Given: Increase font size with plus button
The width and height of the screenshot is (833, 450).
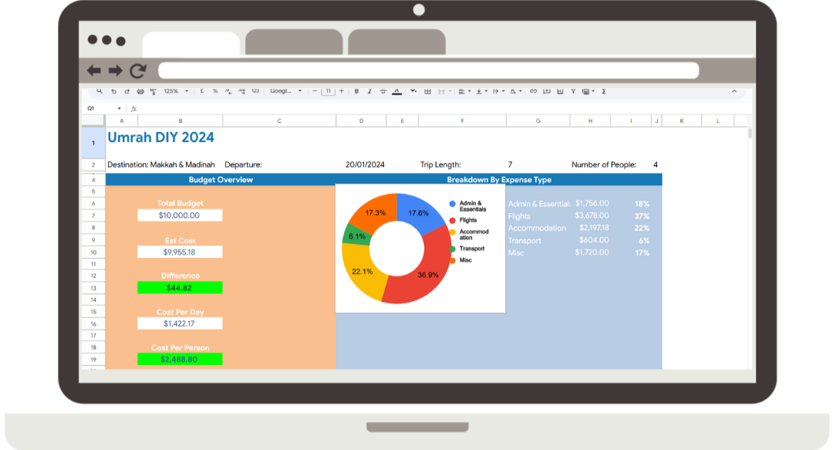Looking at the screenshot, I should (x=342, y=91).
